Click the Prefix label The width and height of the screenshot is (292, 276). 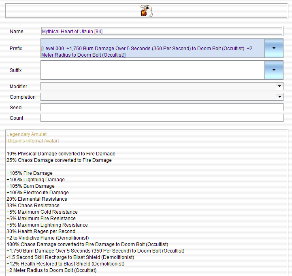tap(16, 49)
